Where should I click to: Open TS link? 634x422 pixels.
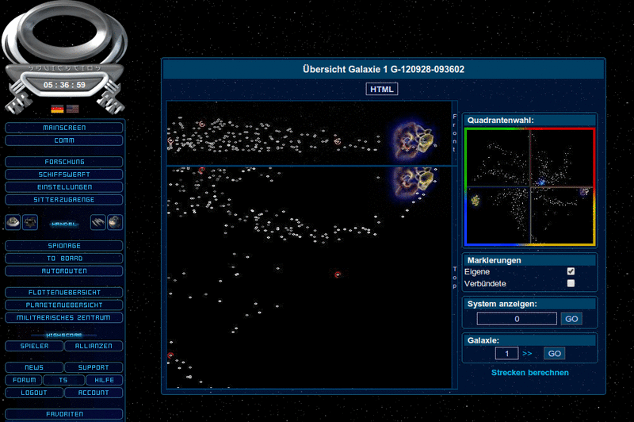(63, 380)
